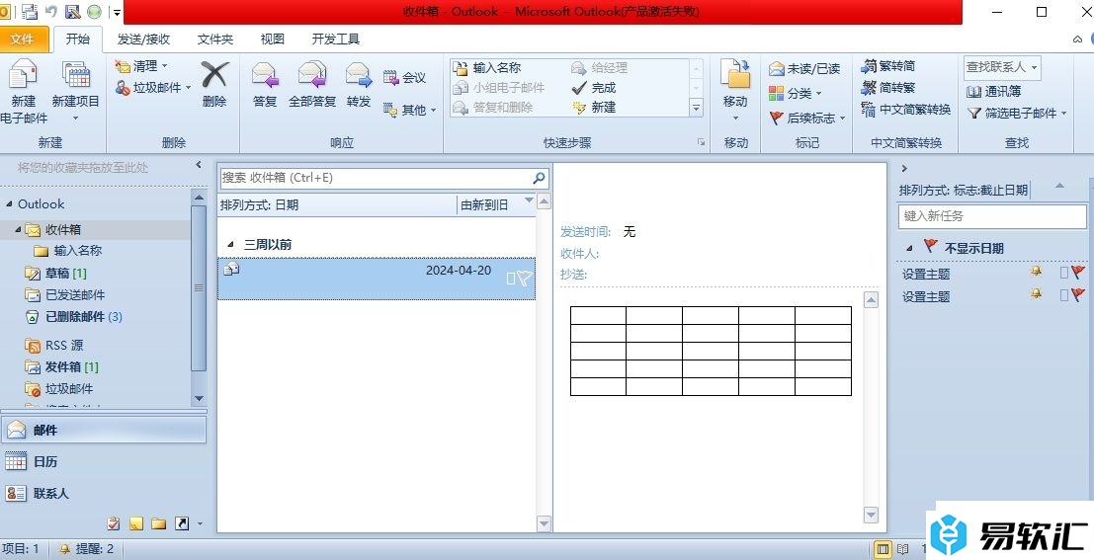
Task: Mark message with 未读/已读
Action: click(804, 69)
